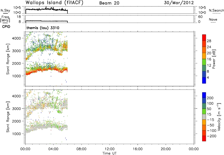Click the 'Power [dB]' colorbar label
The height and width of the screenshot is (155, 224).
pyautogui.click(x=214, y=59)
